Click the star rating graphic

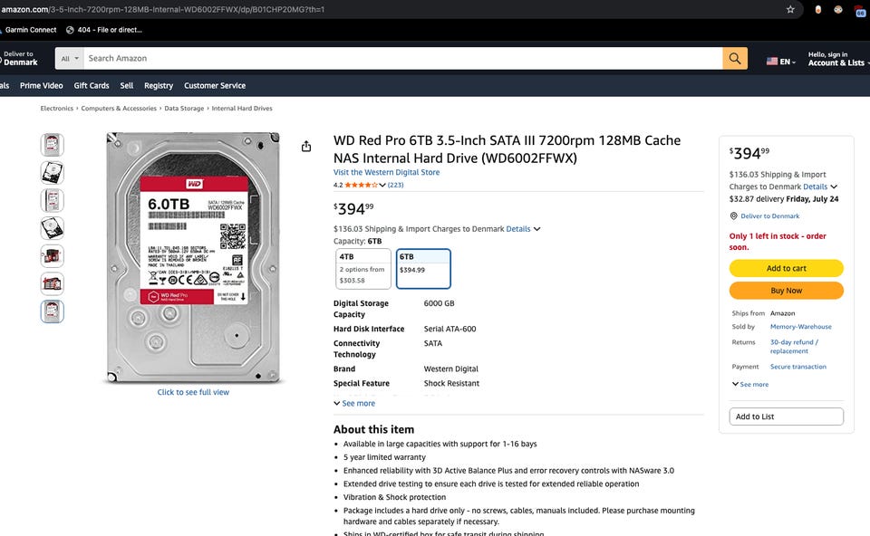click(362, 185)
